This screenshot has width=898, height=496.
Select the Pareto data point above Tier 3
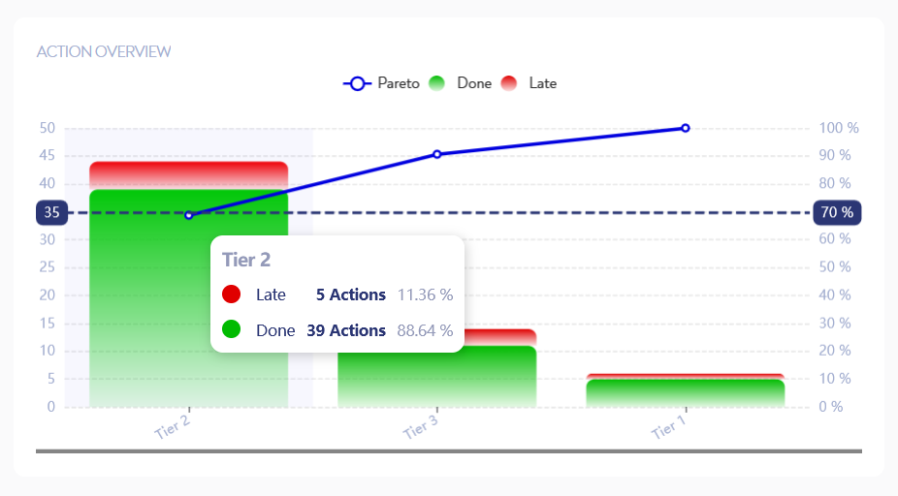point(437,154)
